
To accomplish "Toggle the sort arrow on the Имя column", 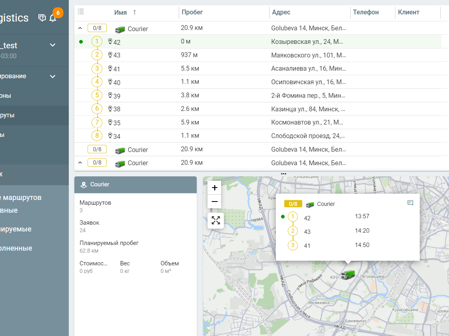I will tap(134, 12).
